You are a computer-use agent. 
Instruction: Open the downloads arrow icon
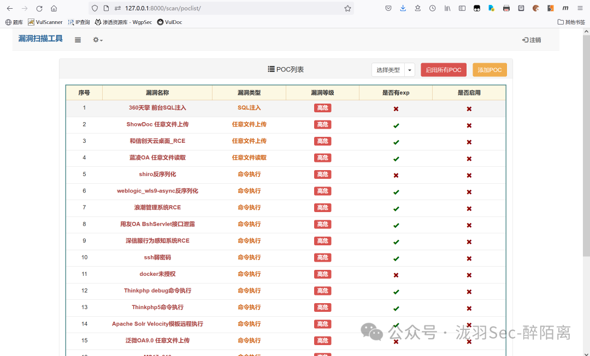coord(403,8)
